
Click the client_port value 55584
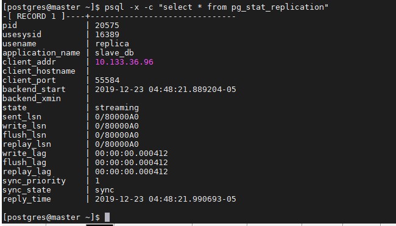point(107,80)
